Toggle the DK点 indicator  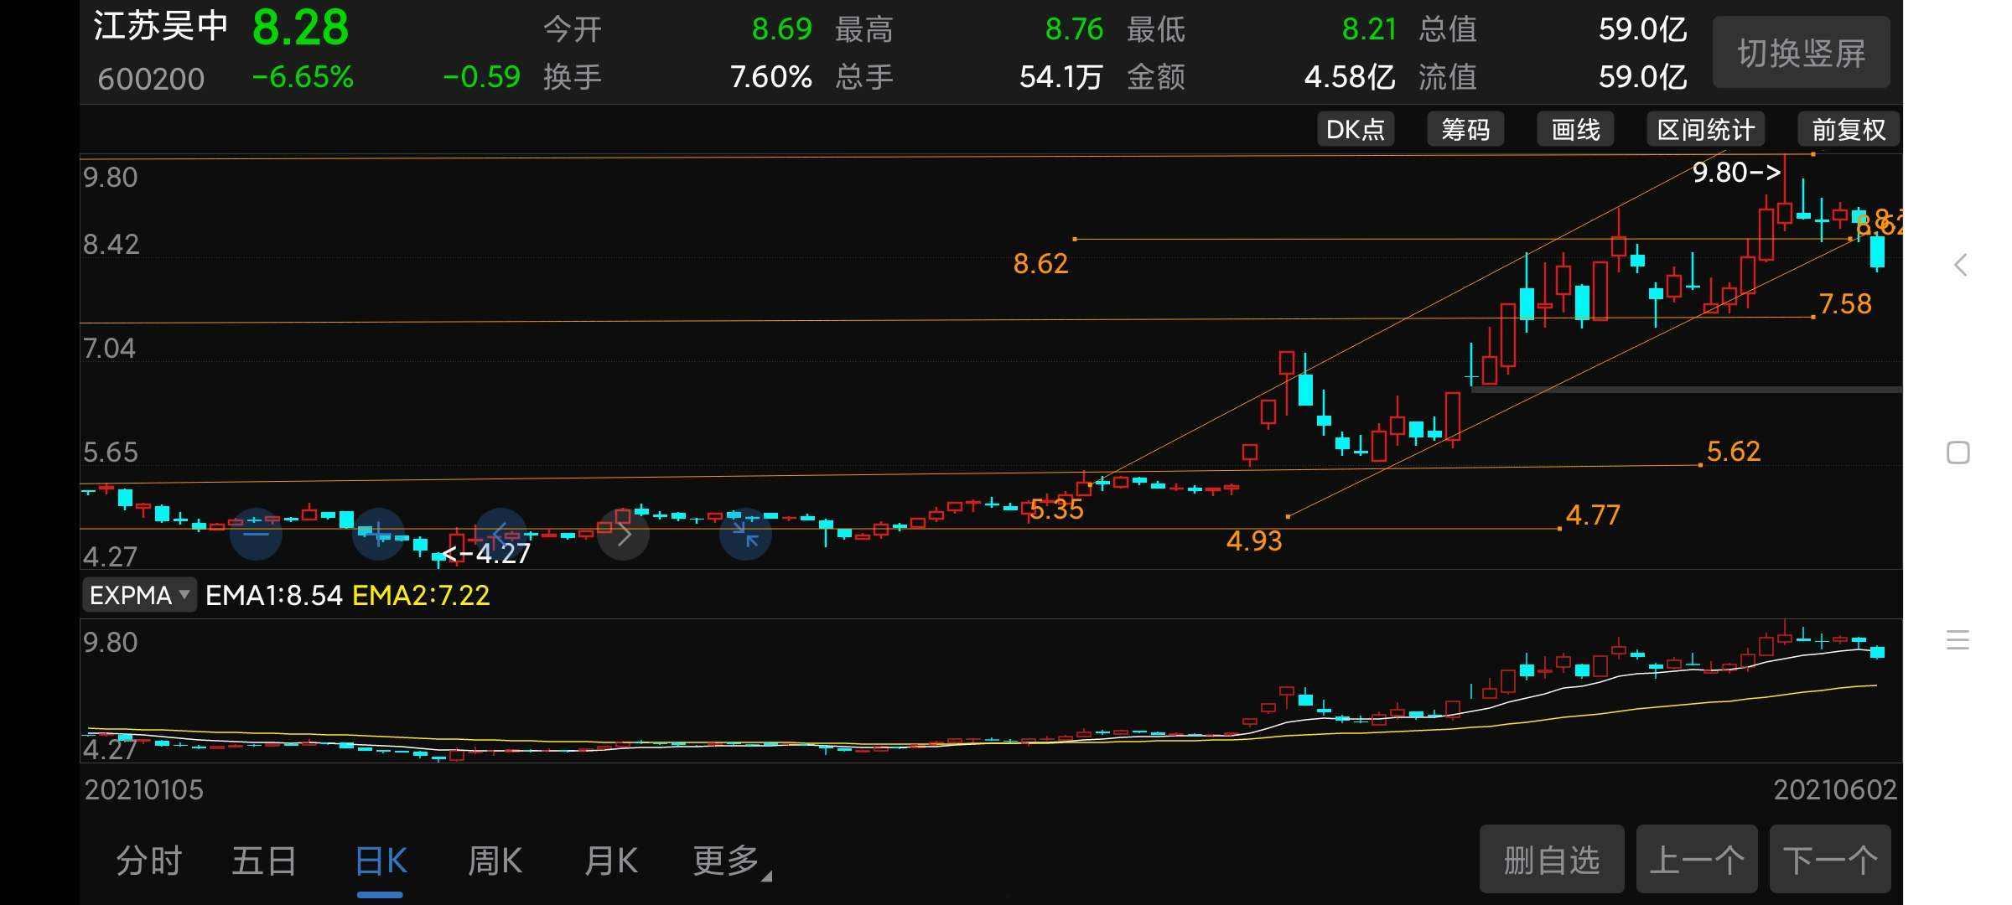[1356, 129]
